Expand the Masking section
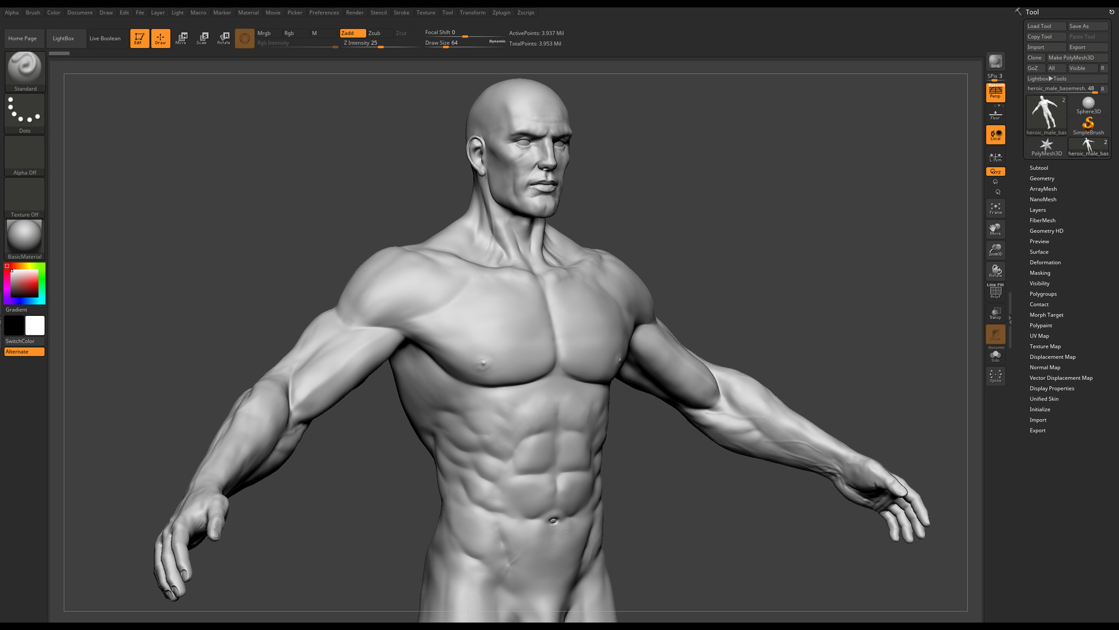The width and height of the screenshot is (1119, 630). (x=1040, y=273)
